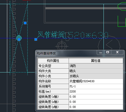Click the blue grip on hatched valve center

tap(19, 39)
